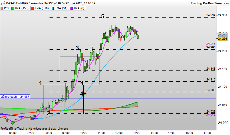Click the purple 24 017 level label

point(211,115)
